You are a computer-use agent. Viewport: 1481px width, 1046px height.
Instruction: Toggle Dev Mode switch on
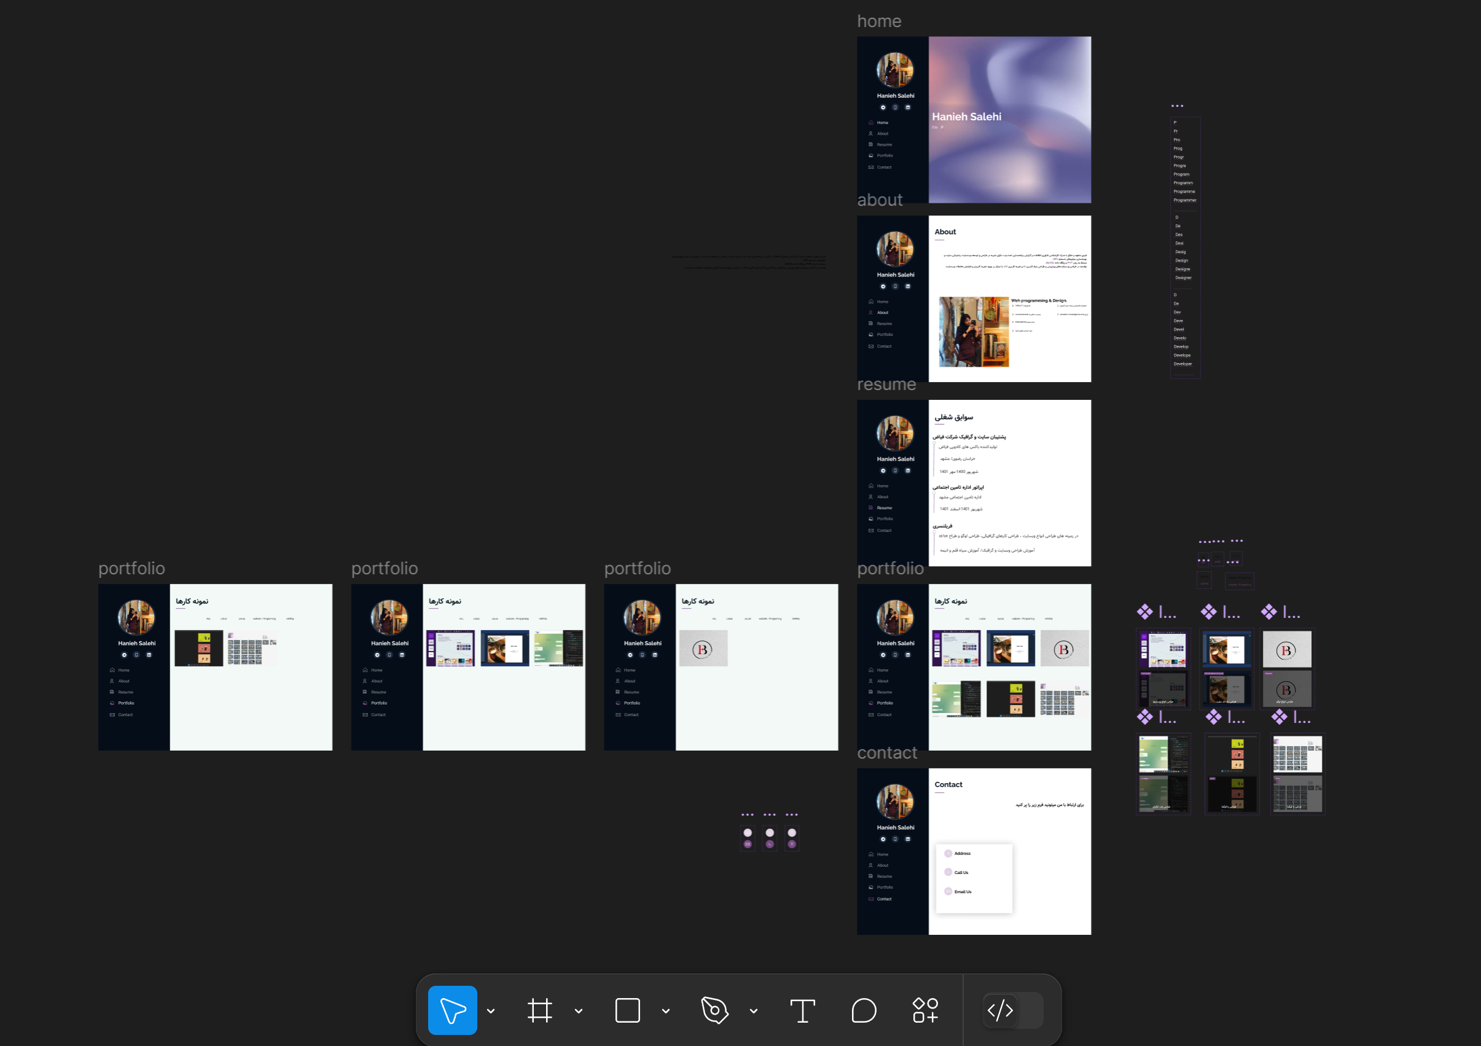point(1012,1010)
